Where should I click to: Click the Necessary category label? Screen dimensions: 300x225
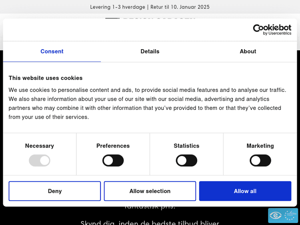[x=40, y=146]
